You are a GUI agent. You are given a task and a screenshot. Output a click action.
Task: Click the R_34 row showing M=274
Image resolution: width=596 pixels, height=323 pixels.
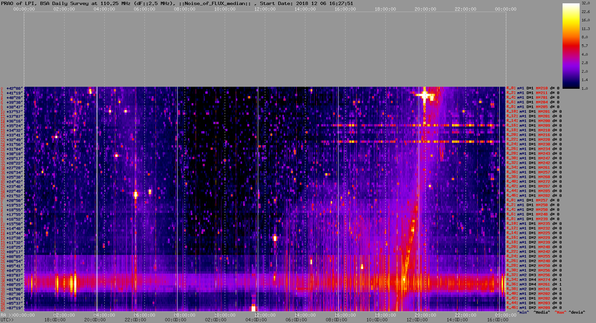point(534,280)
